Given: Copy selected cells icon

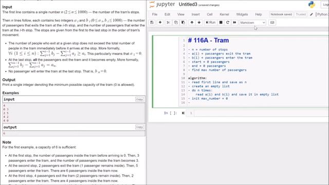Looking at the screenshot, I should tap(176, 23).
